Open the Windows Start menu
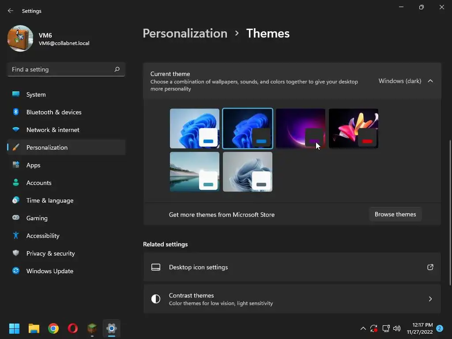 14,328
